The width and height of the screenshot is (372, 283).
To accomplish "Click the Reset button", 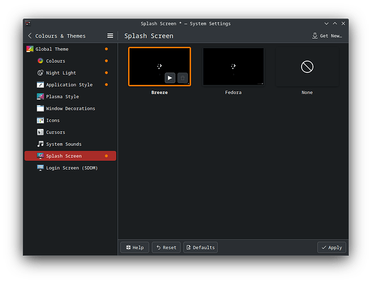I will pyautogui.click(x=166, y=247).
